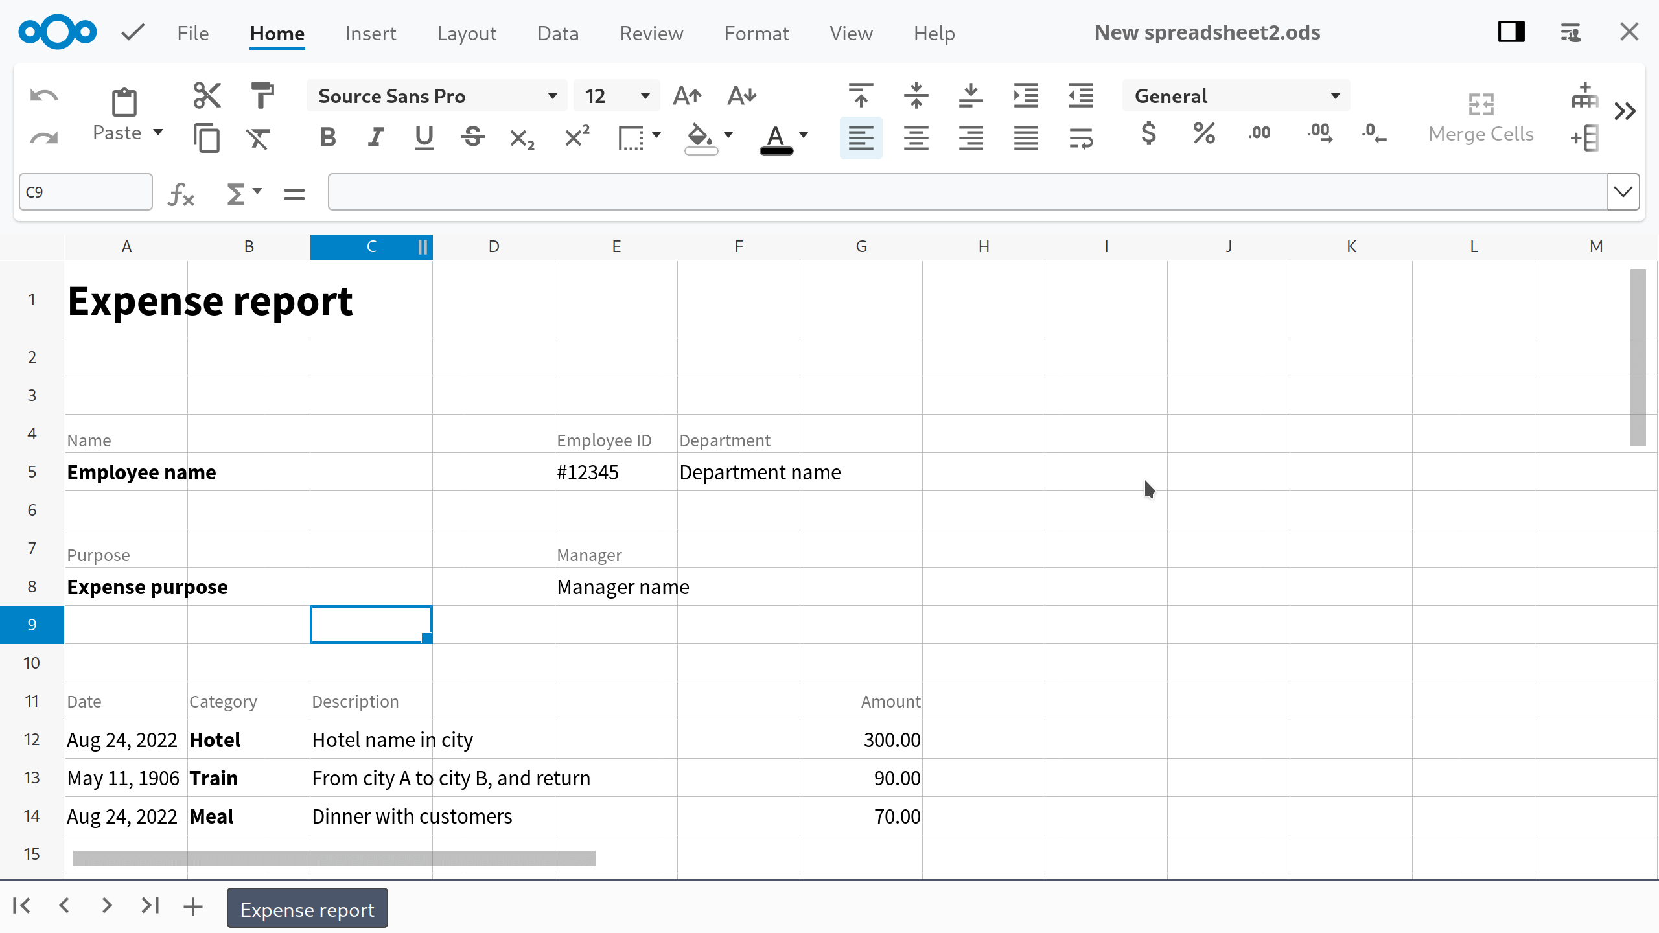Open the font name dropdown
Image resolution: width=1659 pixels, height=933 pixels.
coord(552,95)
